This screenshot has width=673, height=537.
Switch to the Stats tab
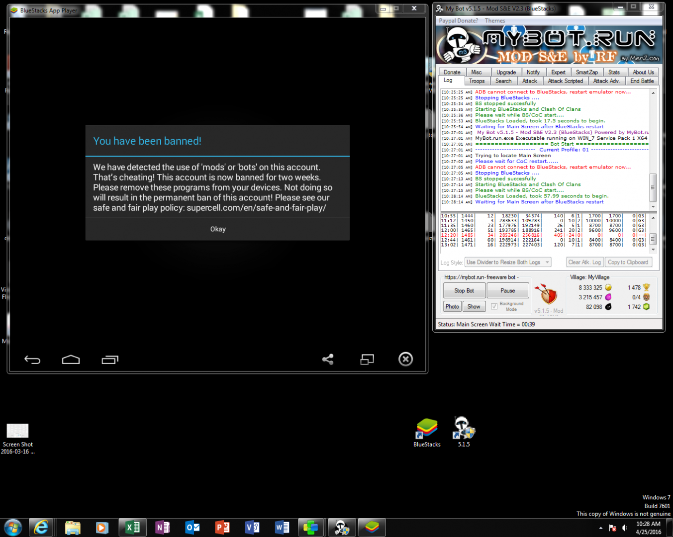tap(614, 72)
